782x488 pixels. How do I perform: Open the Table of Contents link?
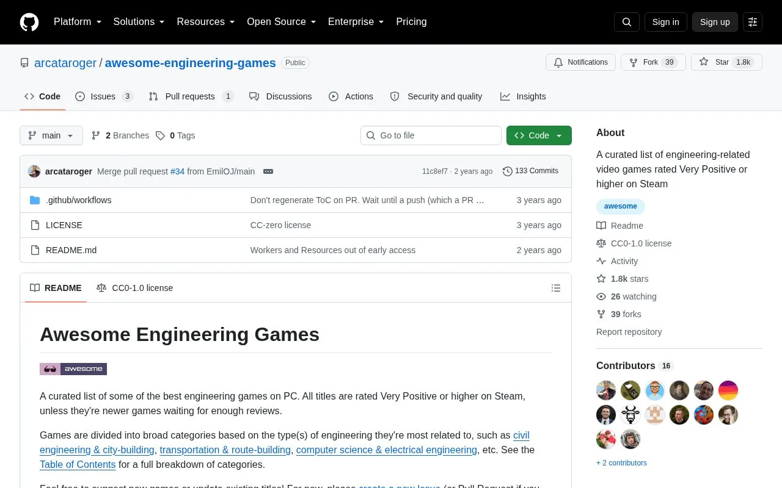[78, 464]
